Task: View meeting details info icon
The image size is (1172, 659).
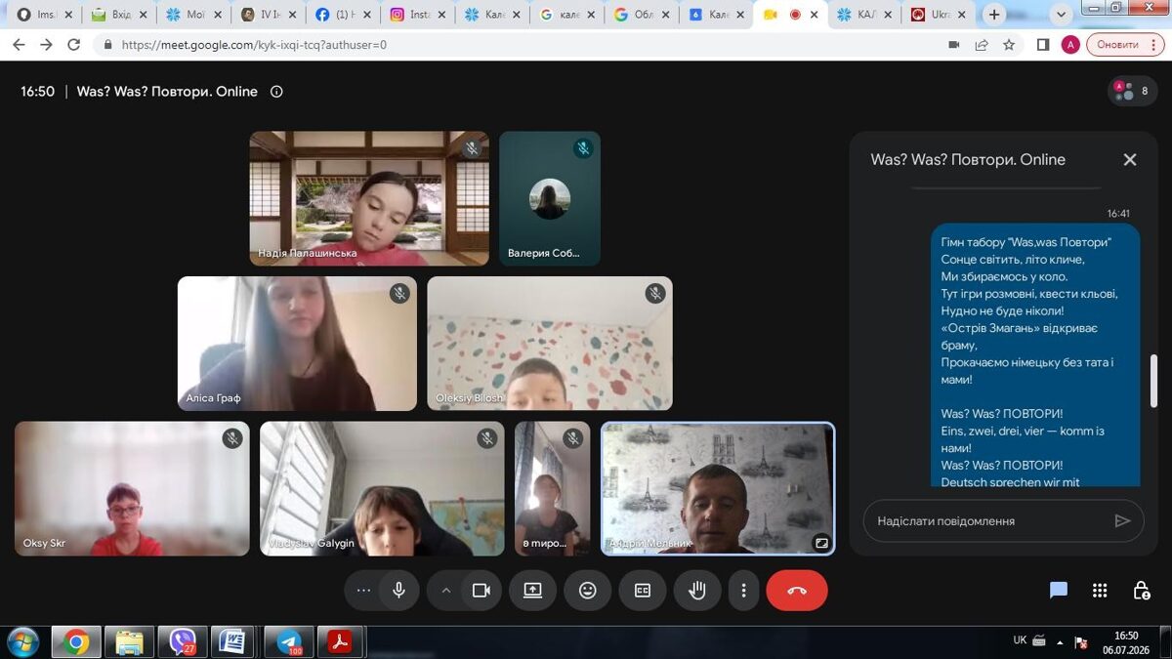Action: (x=276, y=92)
